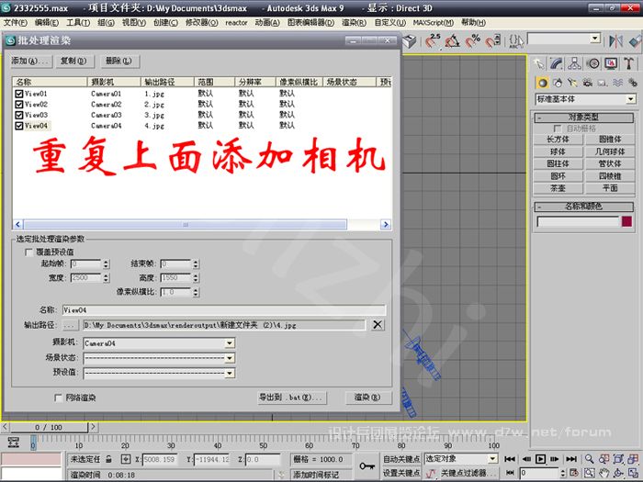
Task: Select the Helpers category icon
Action: coord(603,84)
